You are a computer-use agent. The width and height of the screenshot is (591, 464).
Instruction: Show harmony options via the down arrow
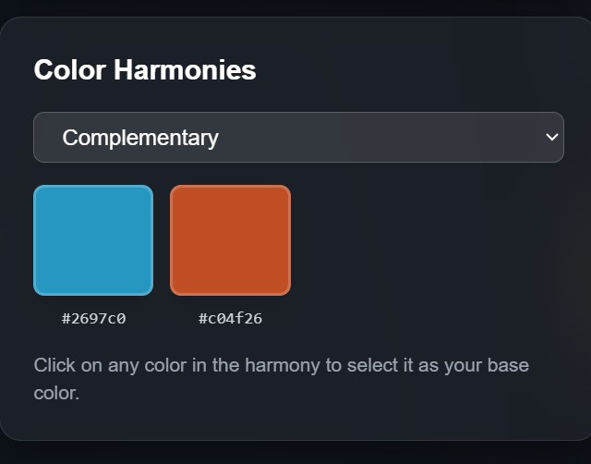coord(552,138)
